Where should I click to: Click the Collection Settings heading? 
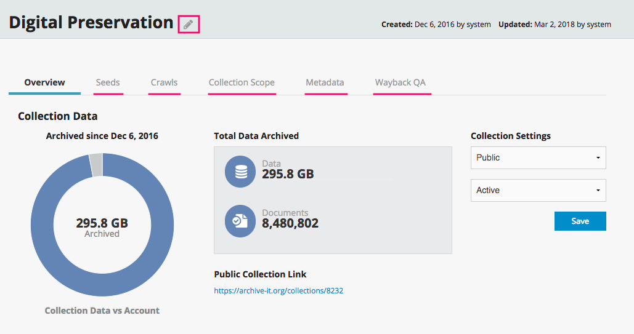coord(511,136)
